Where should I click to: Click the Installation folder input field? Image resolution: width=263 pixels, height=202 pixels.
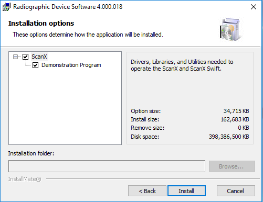click(x=107, y=166)
